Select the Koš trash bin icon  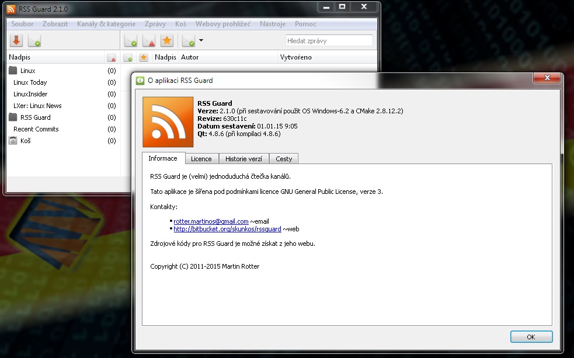[13, 141]
